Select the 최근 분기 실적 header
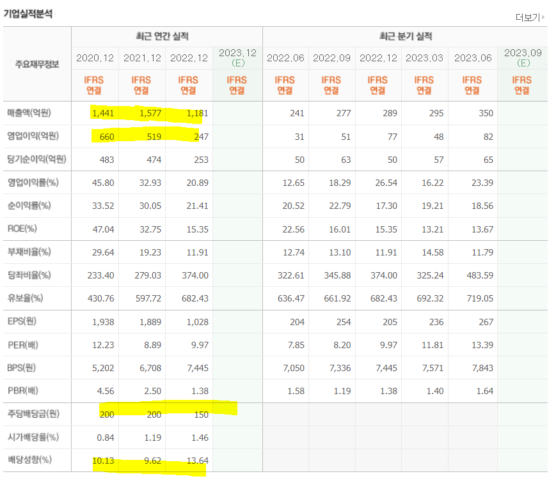Screen dimensions: 556x481 (x=405, y=36)
